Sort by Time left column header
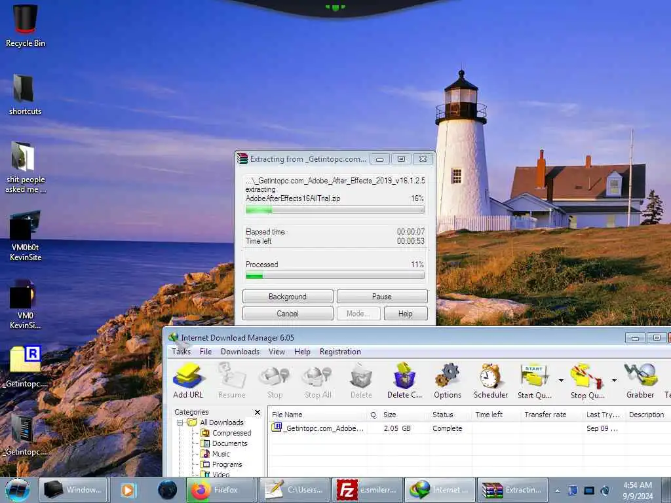The height and width of the screenshot is (503, 671). pyautogui.click(x=496, y=415)
